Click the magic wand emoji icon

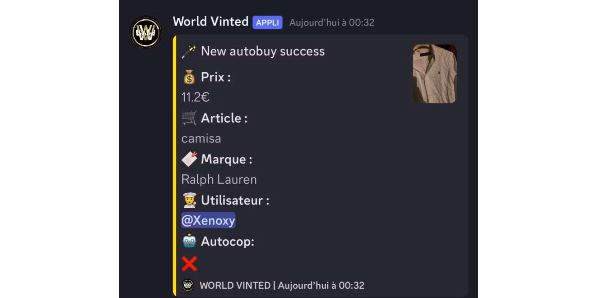coord(189,52)
